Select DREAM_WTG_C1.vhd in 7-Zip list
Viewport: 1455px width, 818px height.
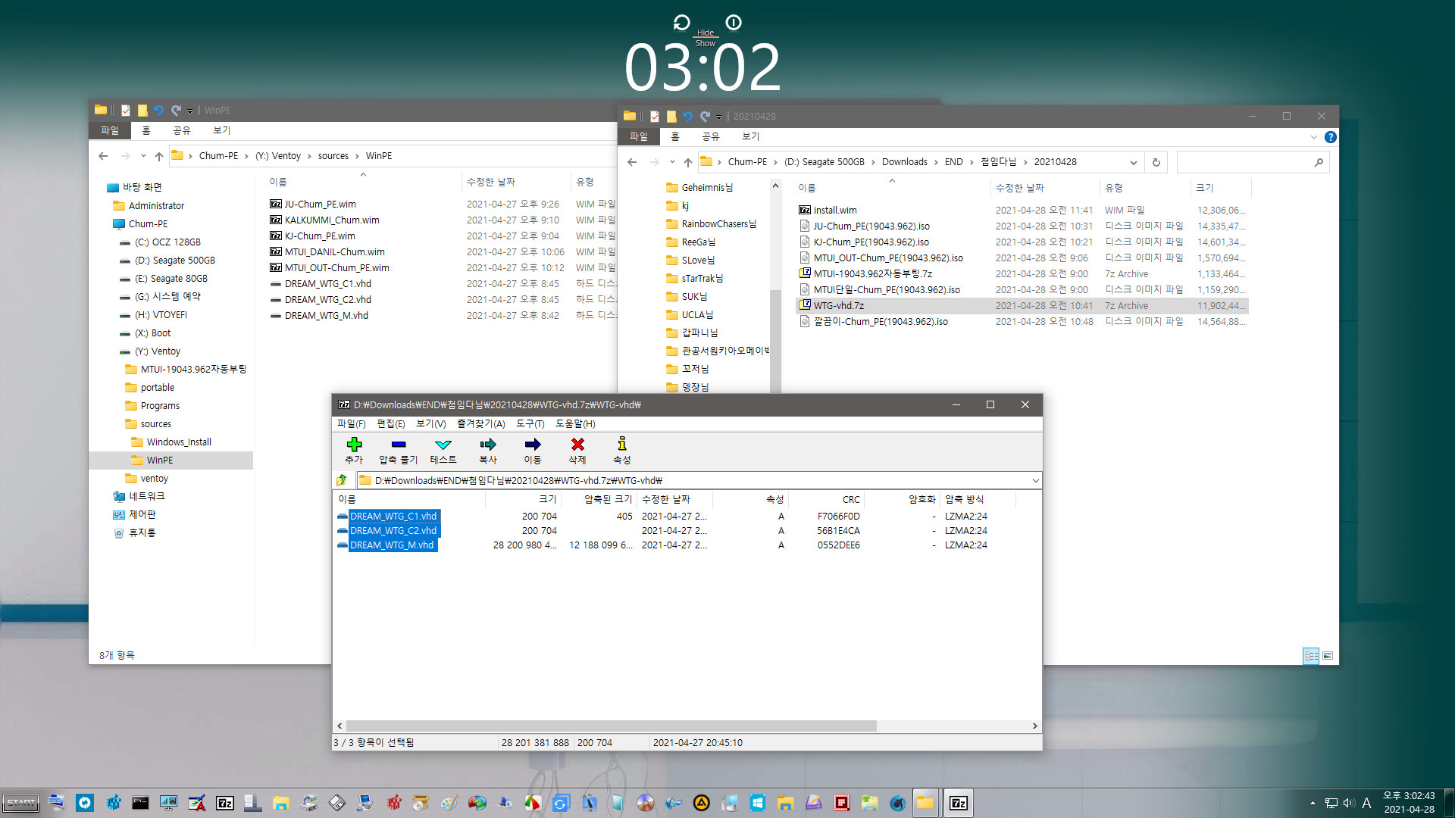click(x=393, y=516)
